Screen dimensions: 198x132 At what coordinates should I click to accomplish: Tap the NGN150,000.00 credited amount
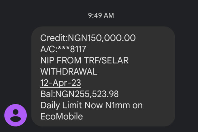102,38
